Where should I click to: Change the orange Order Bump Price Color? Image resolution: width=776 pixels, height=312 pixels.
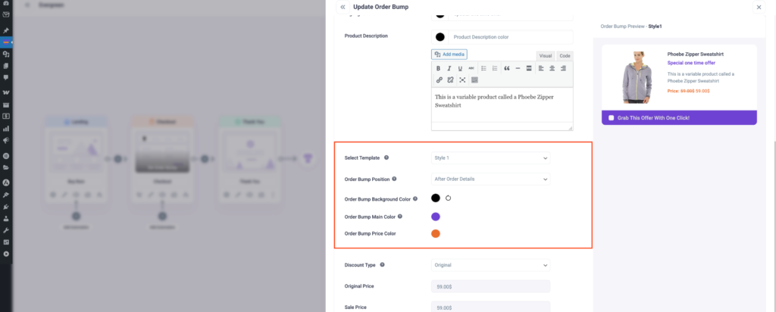tap(436, 233)
